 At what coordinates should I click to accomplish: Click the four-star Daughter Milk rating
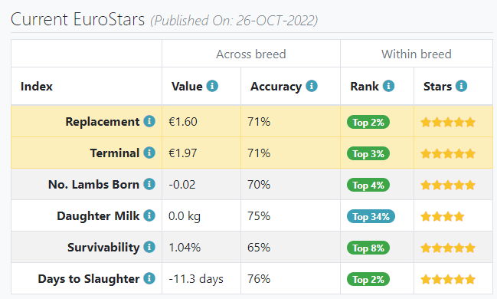tap(443, 217)
